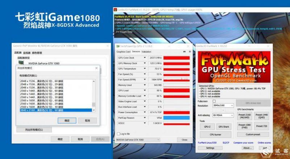Open the FurMark Linux/OSX link

[x=207, y=143]
